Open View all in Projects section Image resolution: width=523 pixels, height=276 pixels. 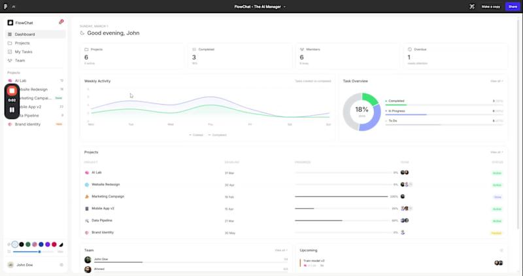[x=496, y=152]
